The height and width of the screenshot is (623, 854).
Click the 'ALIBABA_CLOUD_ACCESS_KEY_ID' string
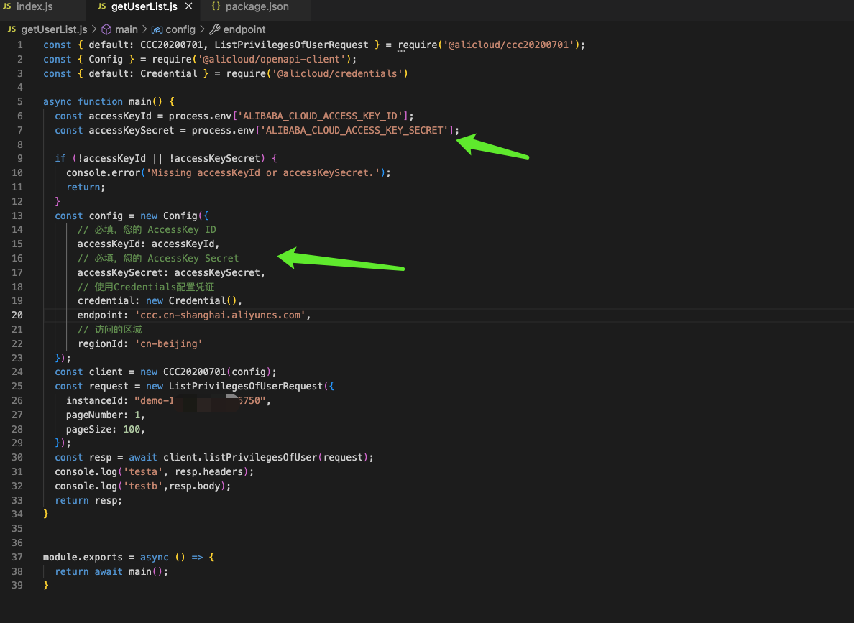pos(321,116)
